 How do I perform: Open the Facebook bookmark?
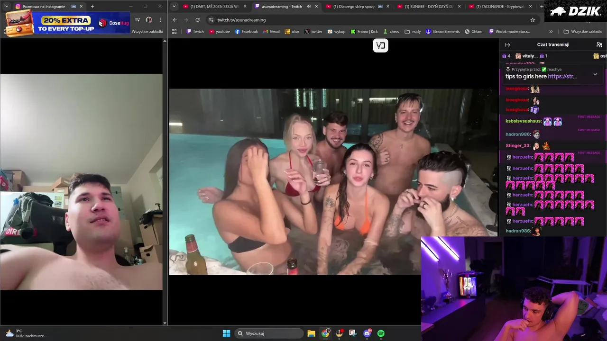(247, 32)
